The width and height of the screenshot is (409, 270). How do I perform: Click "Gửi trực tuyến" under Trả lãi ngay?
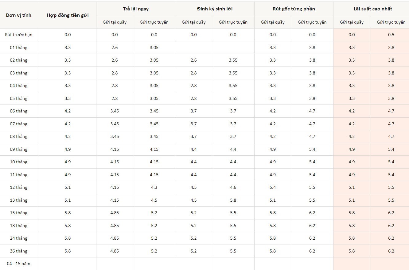154,22
